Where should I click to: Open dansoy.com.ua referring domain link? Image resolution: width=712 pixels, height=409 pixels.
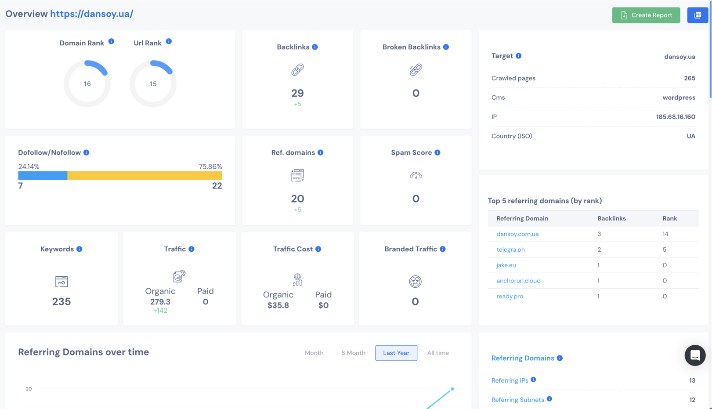517,234
